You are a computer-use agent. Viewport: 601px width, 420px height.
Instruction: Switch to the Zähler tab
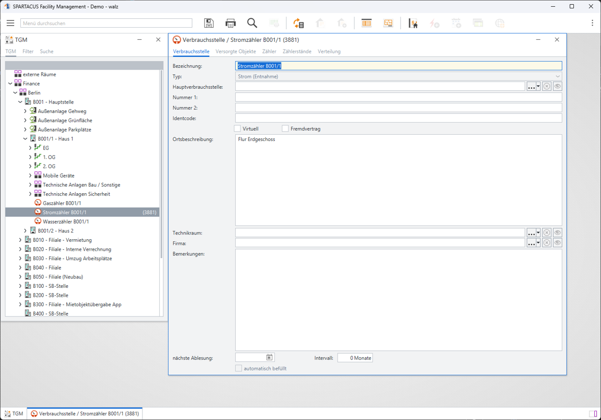pyautogui.click(x=269, y=51)
